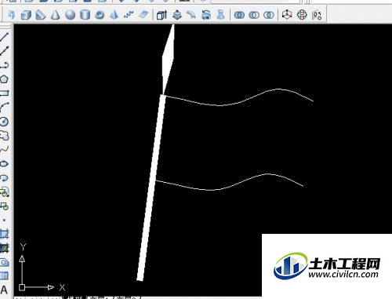Pick the Arc tool

click(5, 108)
